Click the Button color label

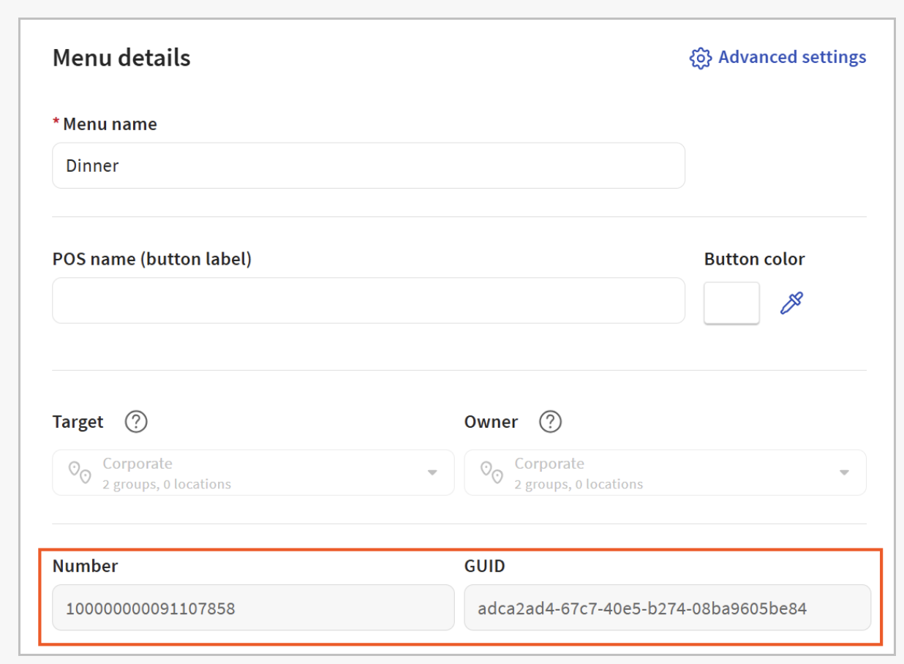pos(754,260)
